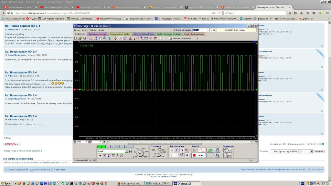Screen dimensions: 331x186
Task: Click the fx math function icon
Action: pyautogui.click(x=117, y=155)
